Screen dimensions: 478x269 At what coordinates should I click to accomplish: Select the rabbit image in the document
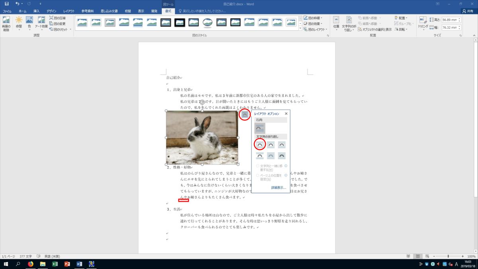click(202, 137)
